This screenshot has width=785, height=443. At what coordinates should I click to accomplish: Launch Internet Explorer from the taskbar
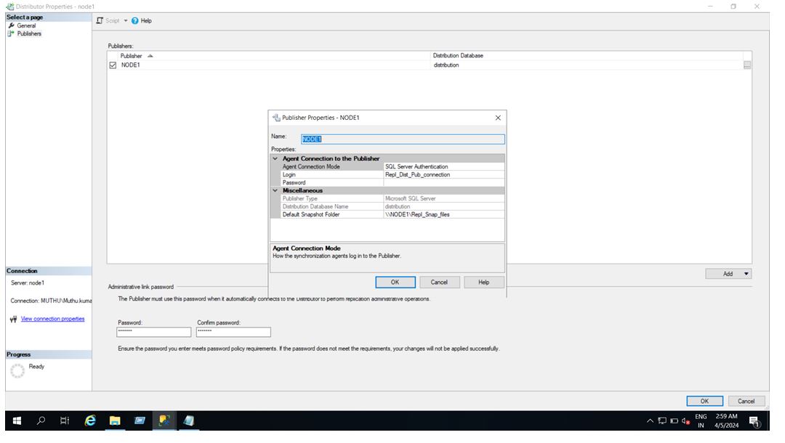coord(90,421)
